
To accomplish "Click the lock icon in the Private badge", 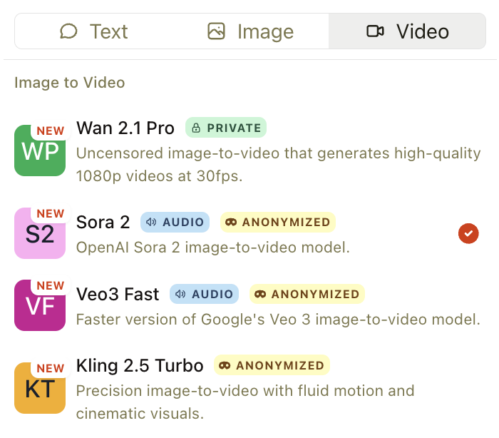I will (196, 128).
